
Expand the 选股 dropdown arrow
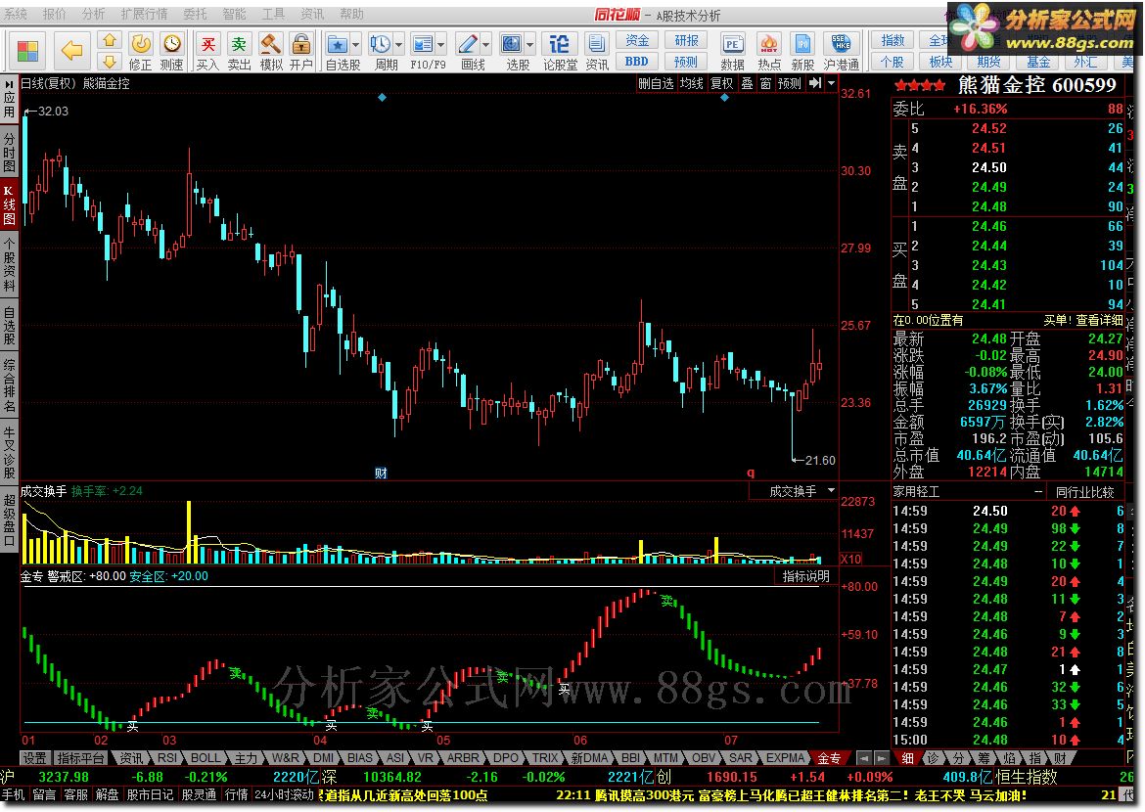[x=530, y=45]
